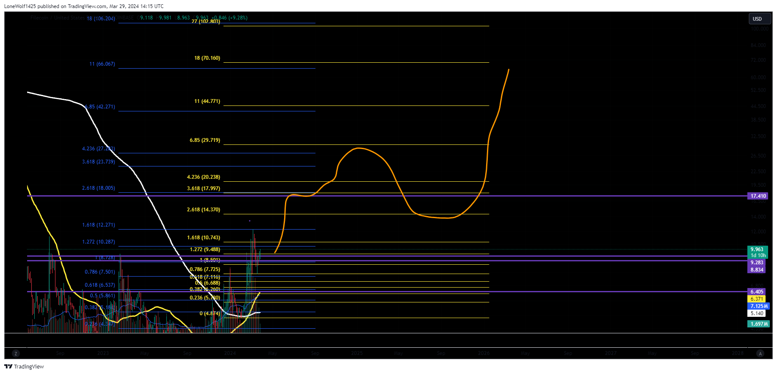
Task: Select blue Fib level 0.5 (5.861)
Action: [x=102, y=296]
